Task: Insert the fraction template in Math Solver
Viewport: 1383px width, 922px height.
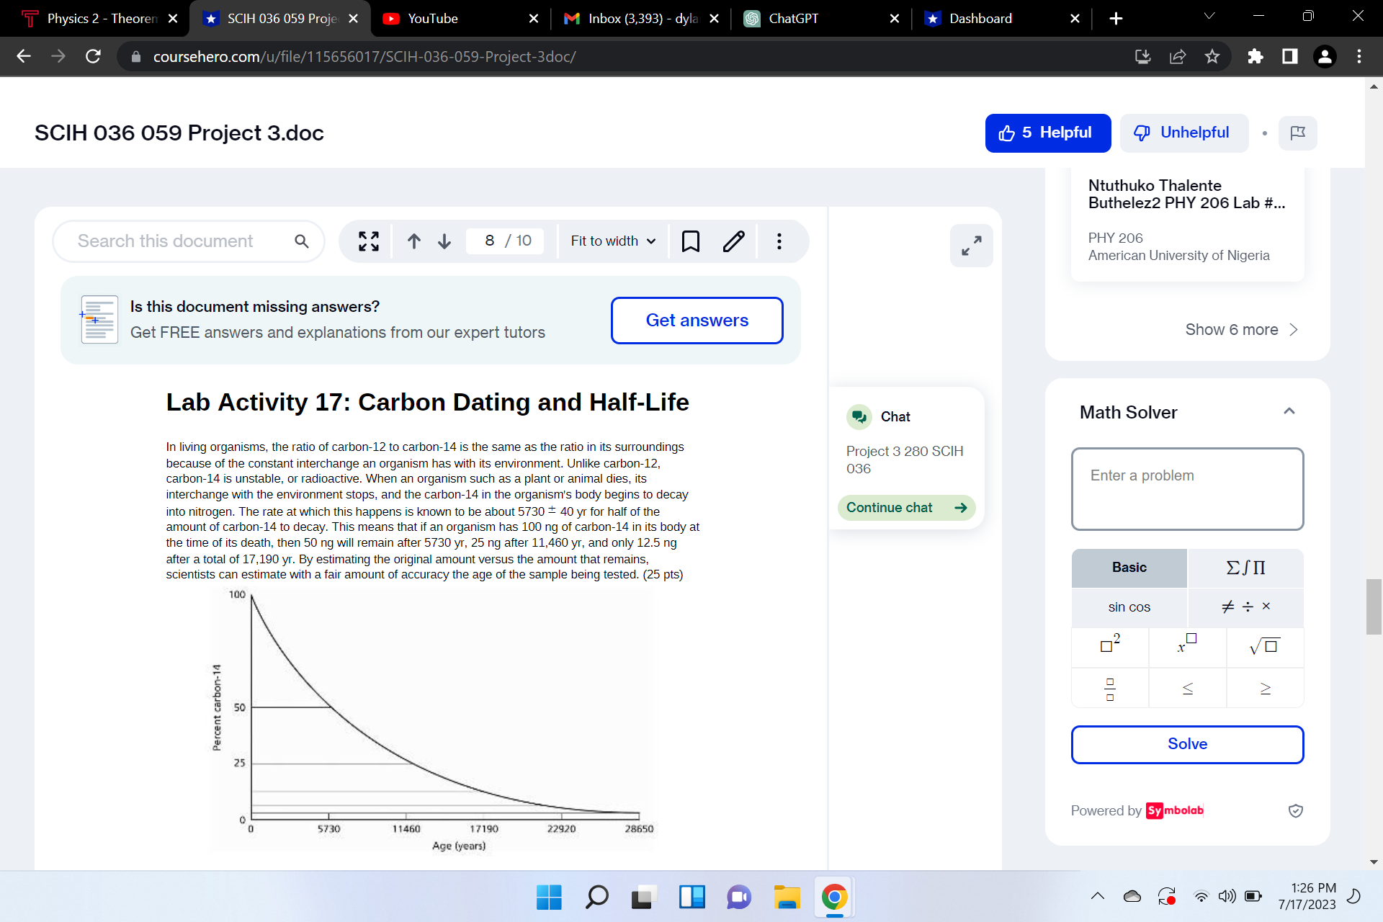Action: [1109, 687]
